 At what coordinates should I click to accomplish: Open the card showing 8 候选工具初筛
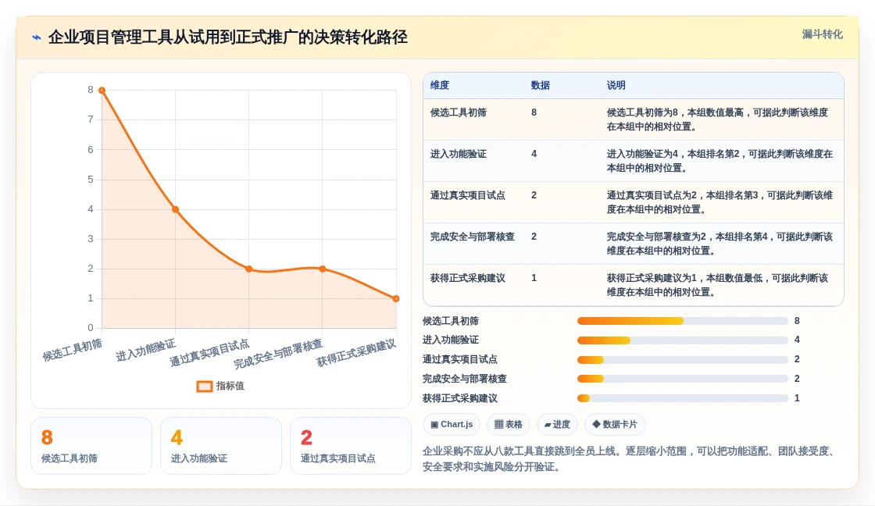91,446
